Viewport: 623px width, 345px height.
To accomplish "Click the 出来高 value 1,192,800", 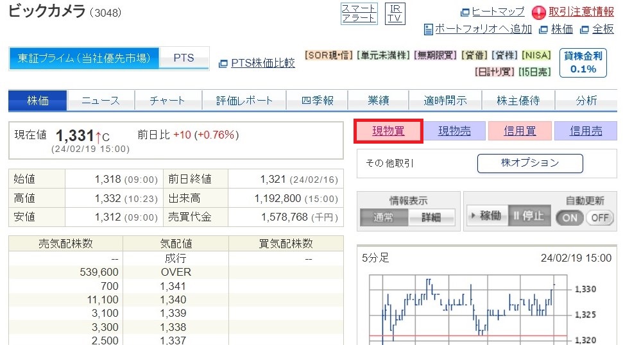I will pyautogui.click(x=278, y=198).
